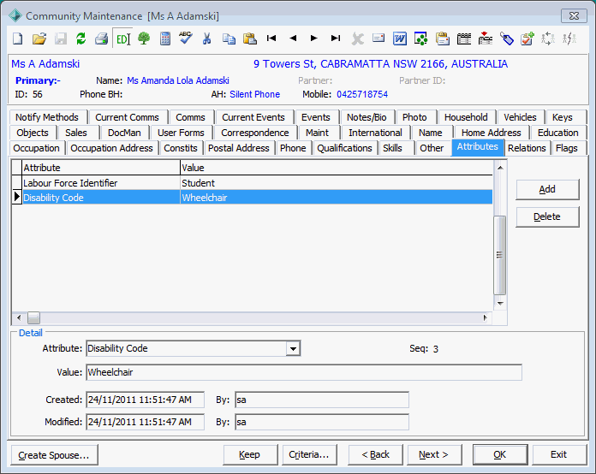Select the Home Address tab
The image size is (596, 474).
point(491,133)
